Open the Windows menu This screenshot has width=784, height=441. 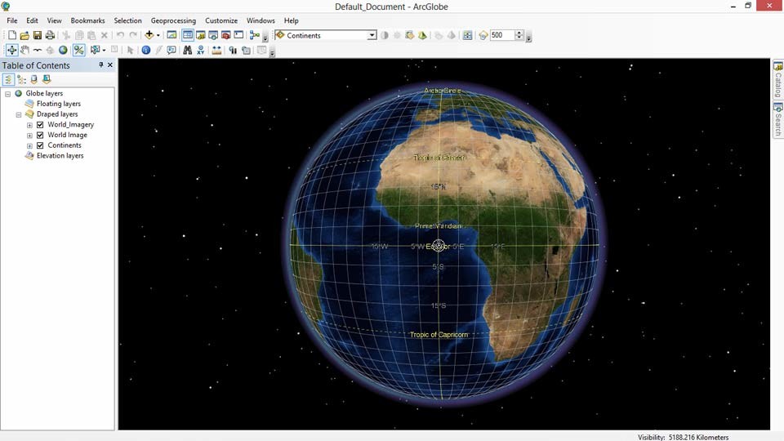[261, 20]
